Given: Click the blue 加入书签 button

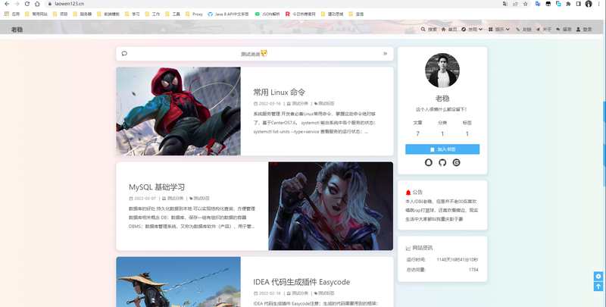Looking at the screenshot, I should 442,149.
